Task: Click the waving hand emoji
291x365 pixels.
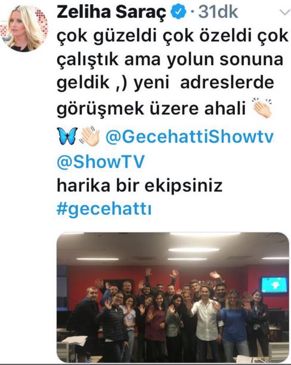Action: point(90,136)
